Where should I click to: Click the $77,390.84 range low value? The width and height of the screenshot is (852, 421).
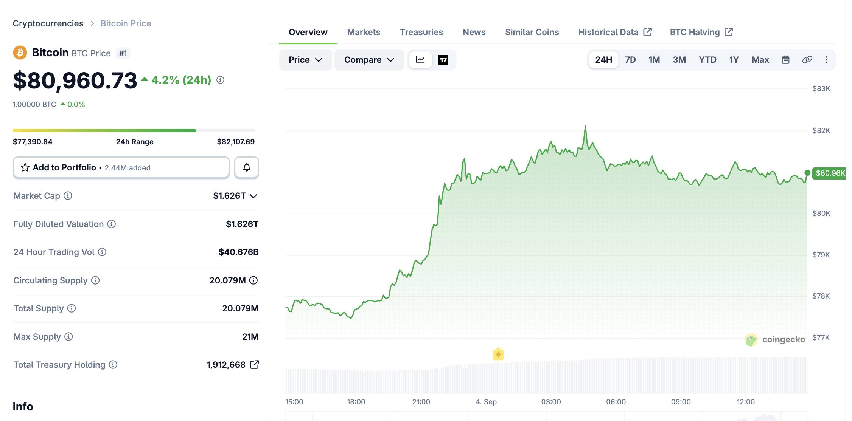tap(33, 142)
